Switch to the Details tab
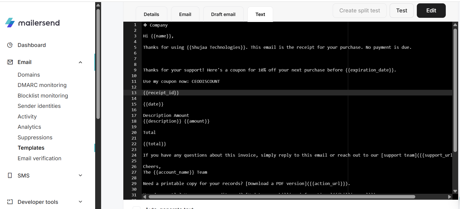460x209 pixels. point(152,14)
